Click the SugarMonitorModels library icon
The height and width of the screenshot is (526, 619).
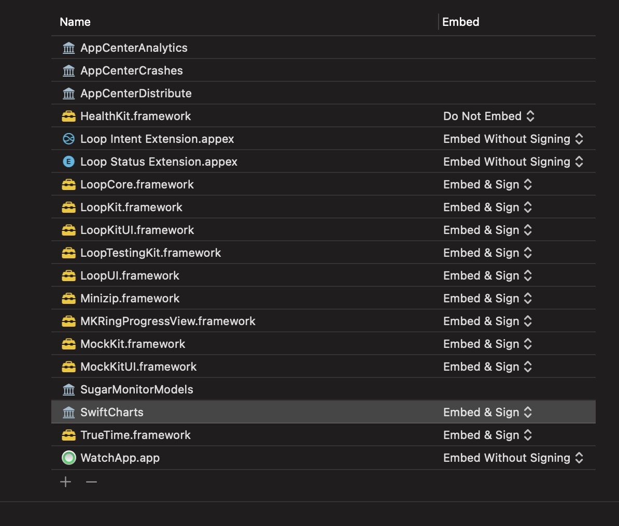click(68, 389)
